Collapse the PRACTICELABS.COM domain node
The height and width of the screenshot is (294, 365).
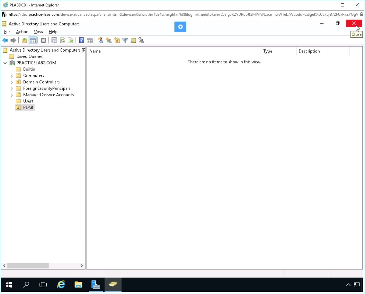5,63
